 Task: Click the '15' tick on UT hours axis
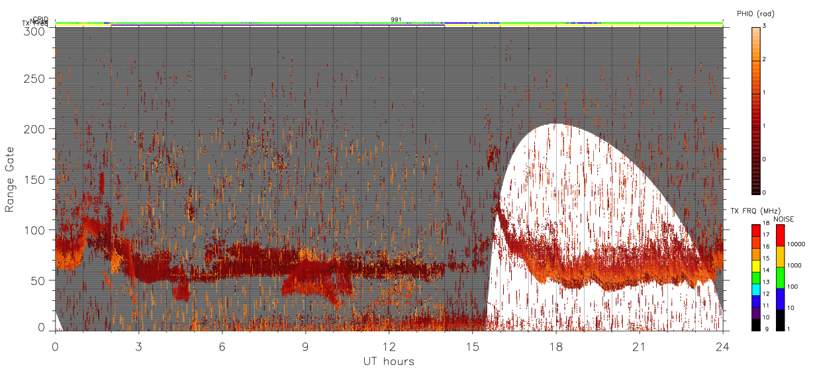click(x=473, y=347)
